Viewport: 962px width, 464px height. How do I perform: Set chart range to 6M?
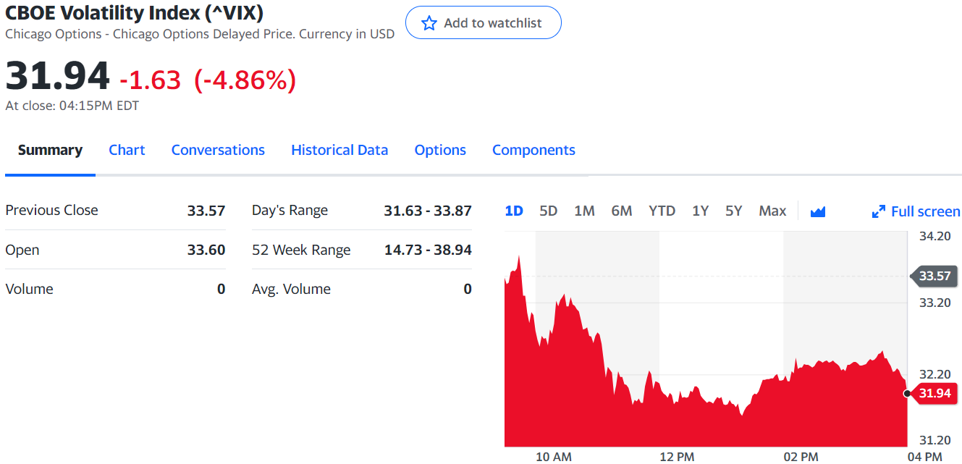click(622, 211)
